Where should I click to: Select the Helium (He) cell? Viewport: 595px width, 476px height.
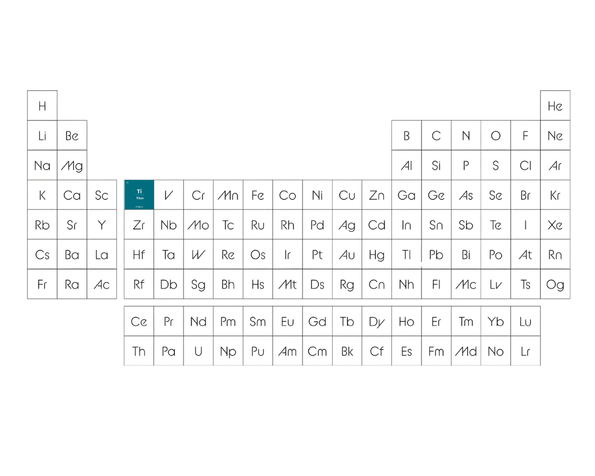click(555, 106)
